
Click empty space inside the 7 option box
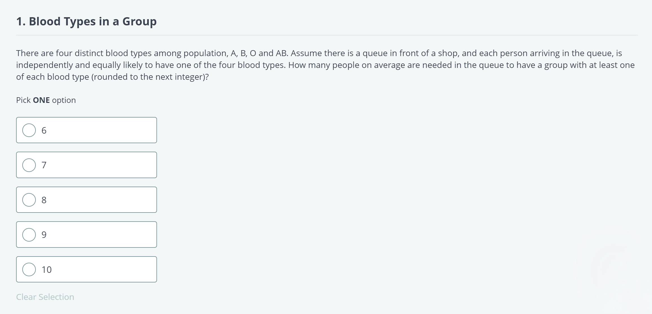point(107,165)
